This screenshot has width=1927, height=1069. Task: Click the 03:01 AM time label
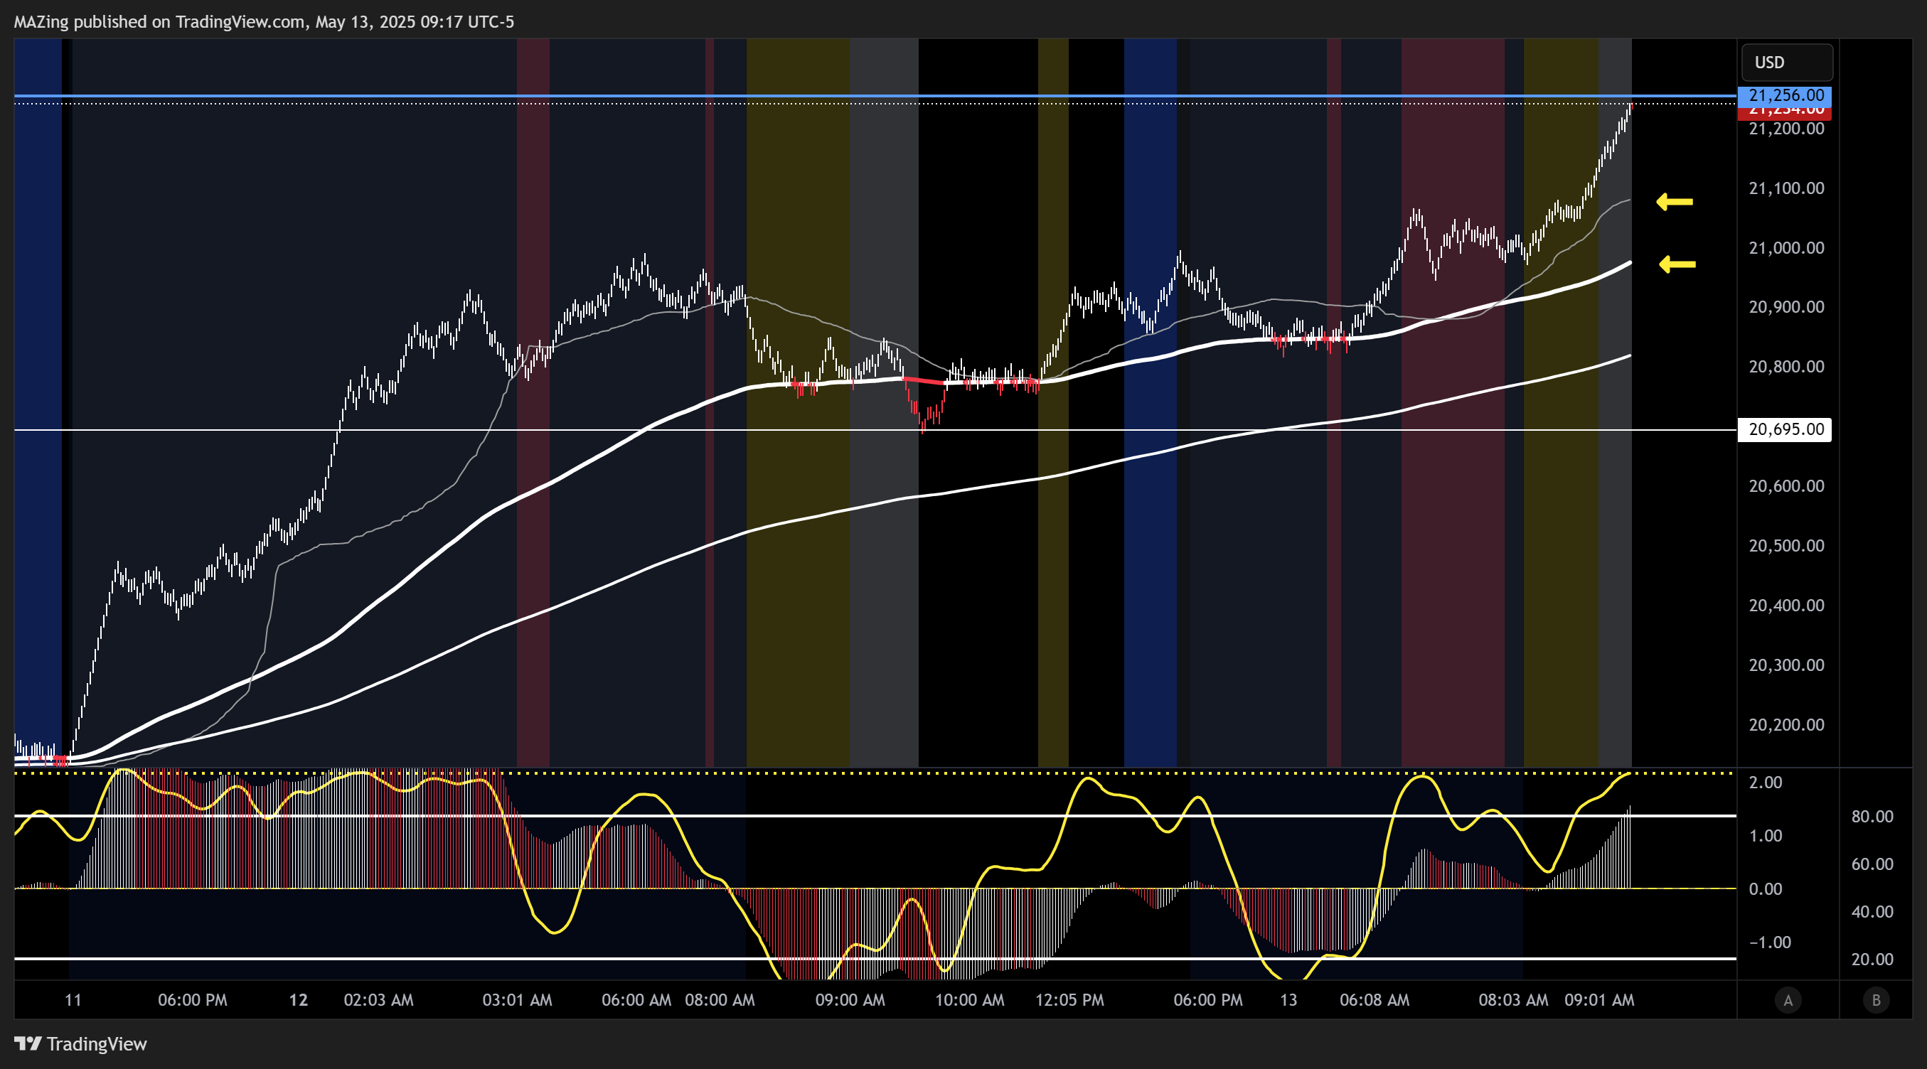(x=517, y=1000)
